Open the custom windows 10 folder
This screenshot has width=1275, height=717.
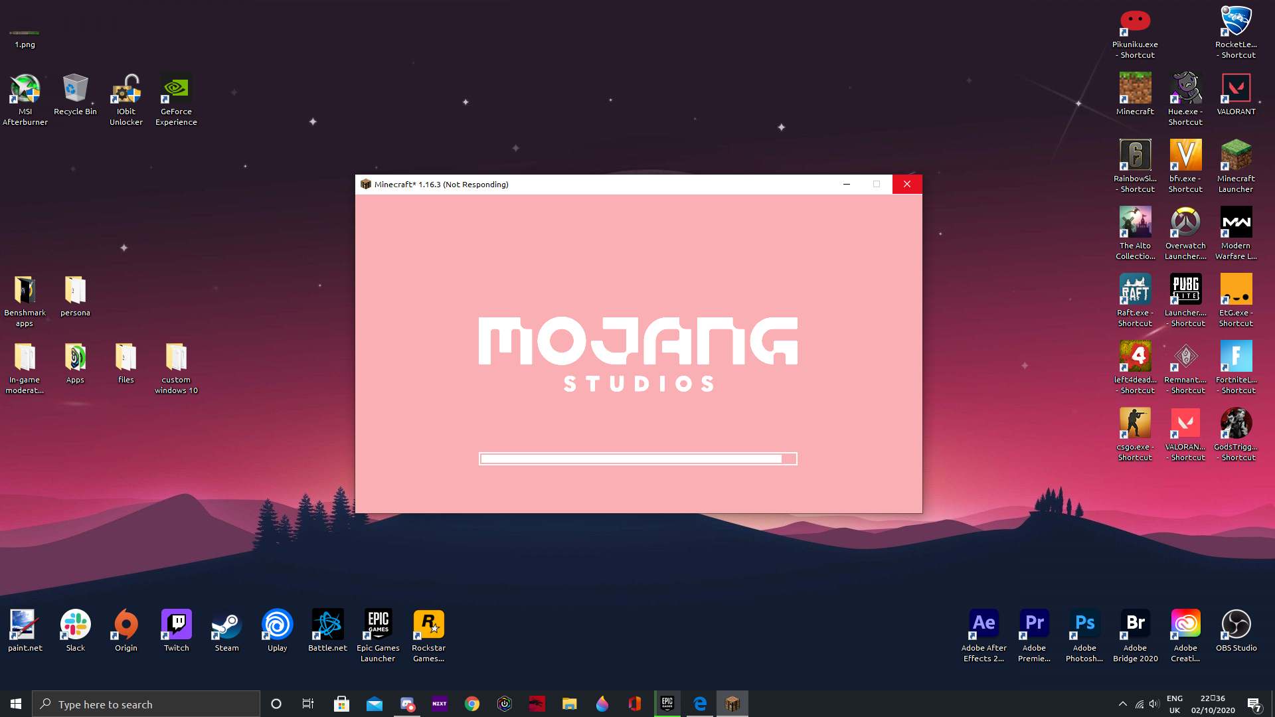point(176,357)
